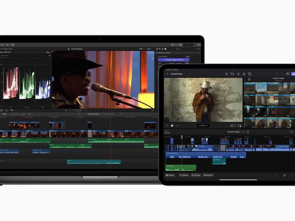Open the filter icon left of Project Media
295x221 pixels.
pos(249,79)
